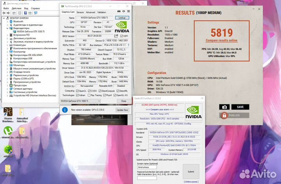Toggle the OpenGL 4.6 checkbox

click(115, 95)
